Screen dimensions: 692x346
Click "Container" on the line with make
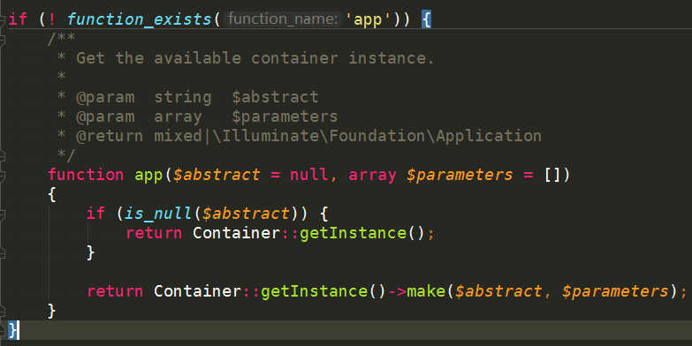coord(197,291)
